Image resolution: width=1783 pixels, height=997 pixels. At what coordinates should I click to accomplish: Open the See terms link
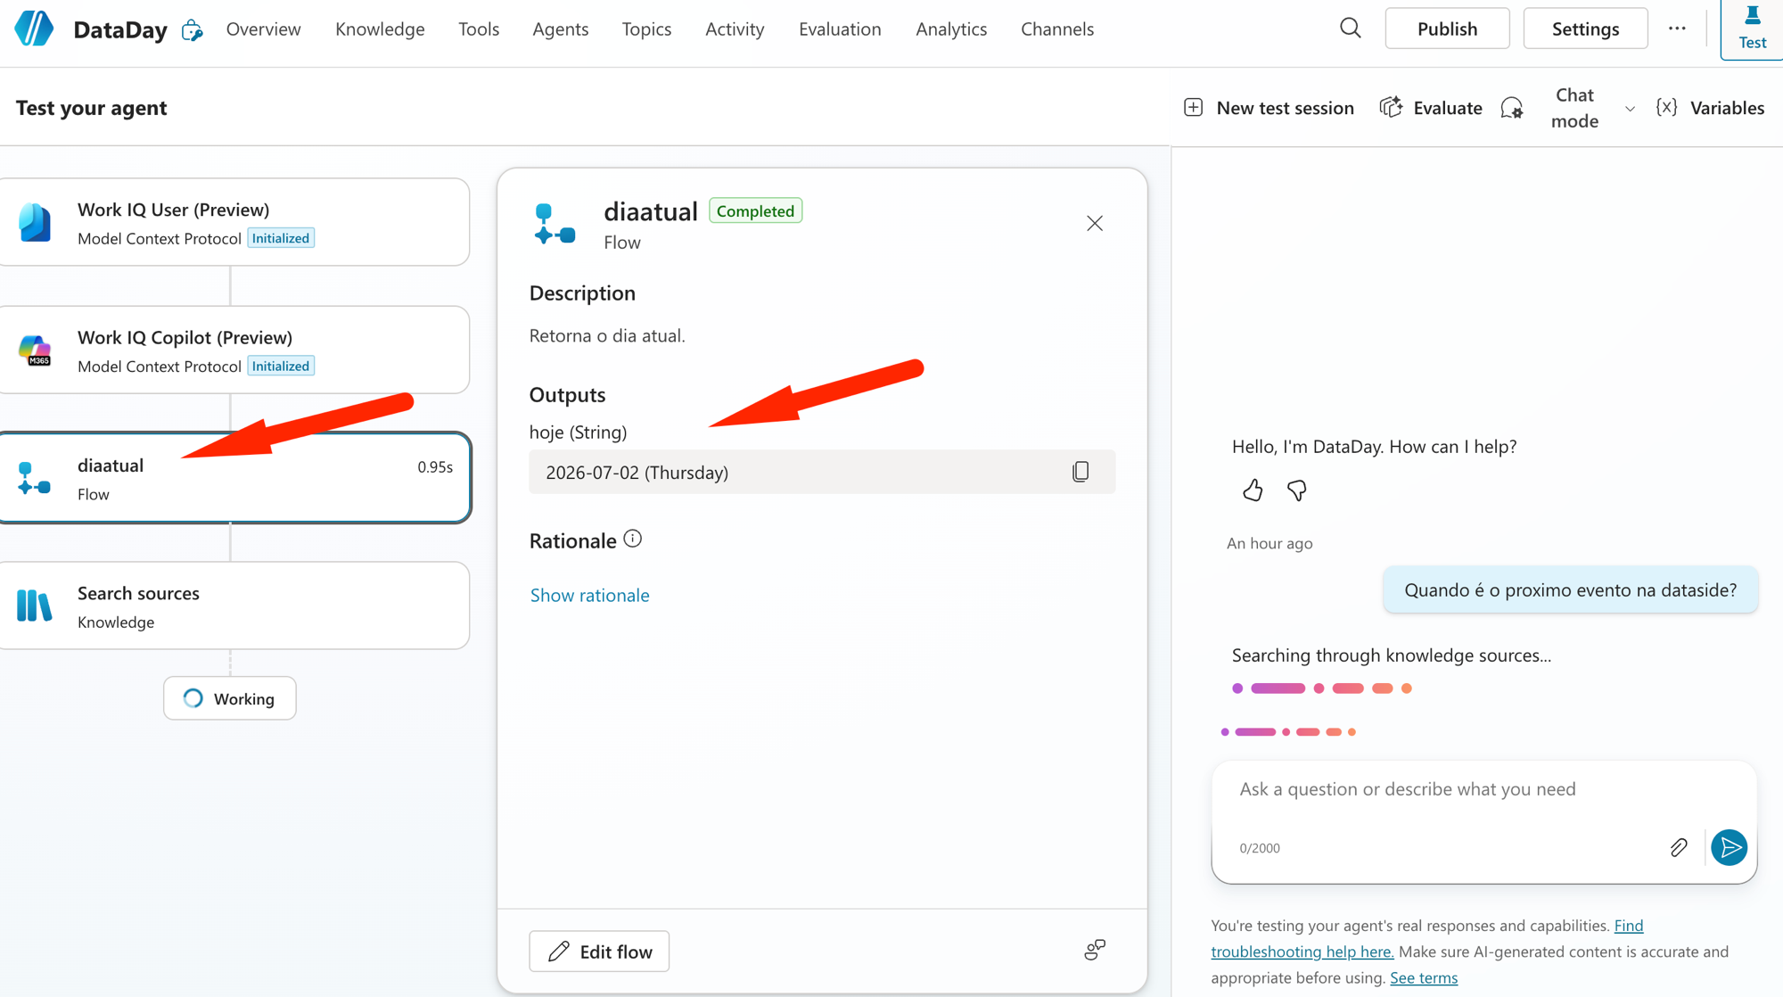(1424, 977)
